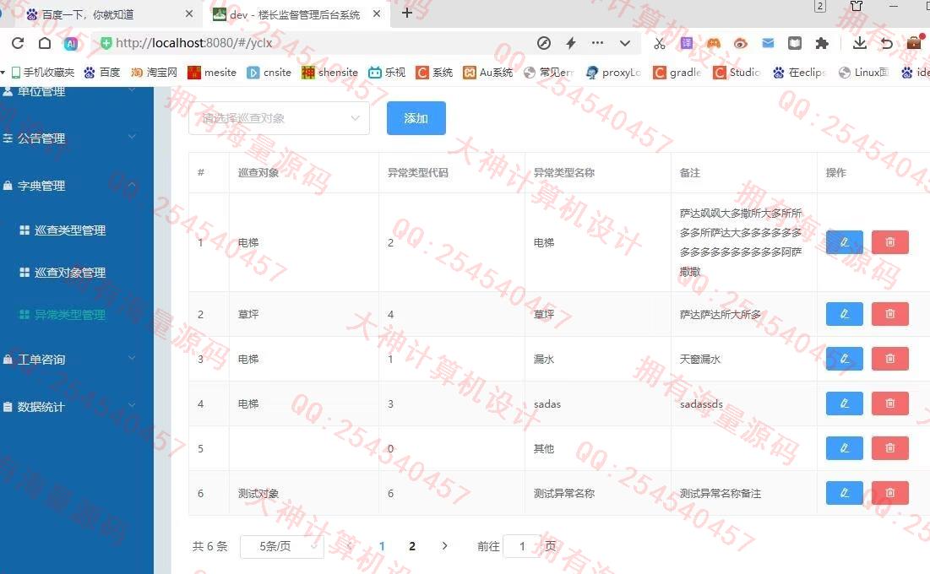Open the 乐视 bookmark
Image resolution: width=930 pixels, height=574 pixels.
point(387,73)
